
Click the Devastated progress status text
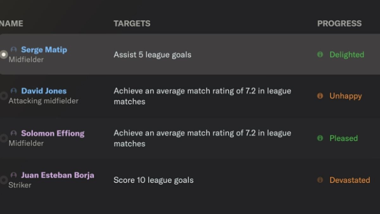point(350,180)
